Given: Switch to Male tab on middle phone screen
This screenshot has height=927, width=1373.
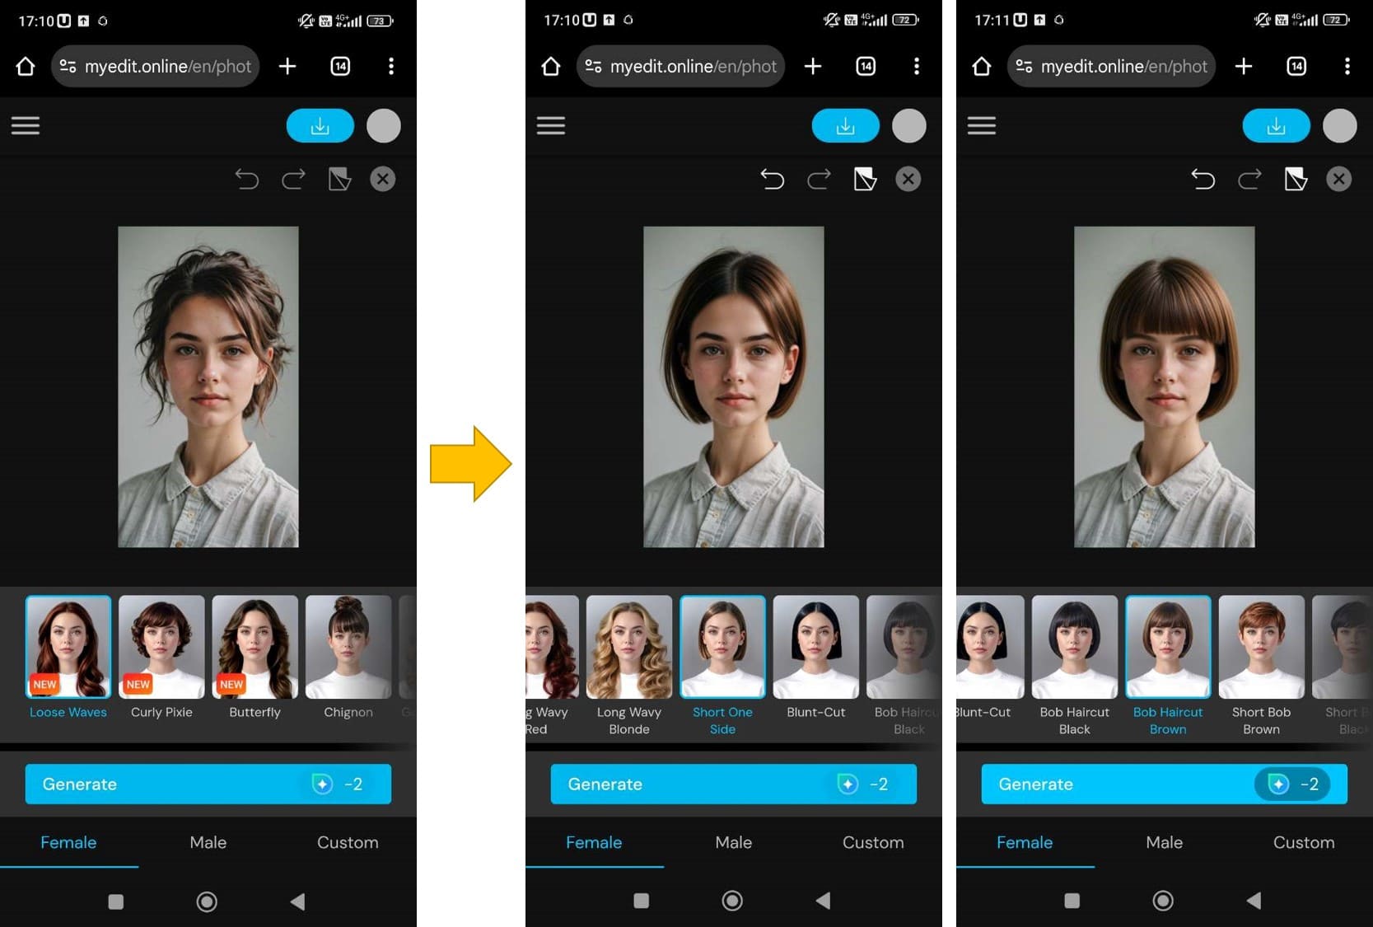Looking at the screenshot, I should coord(734,842).
